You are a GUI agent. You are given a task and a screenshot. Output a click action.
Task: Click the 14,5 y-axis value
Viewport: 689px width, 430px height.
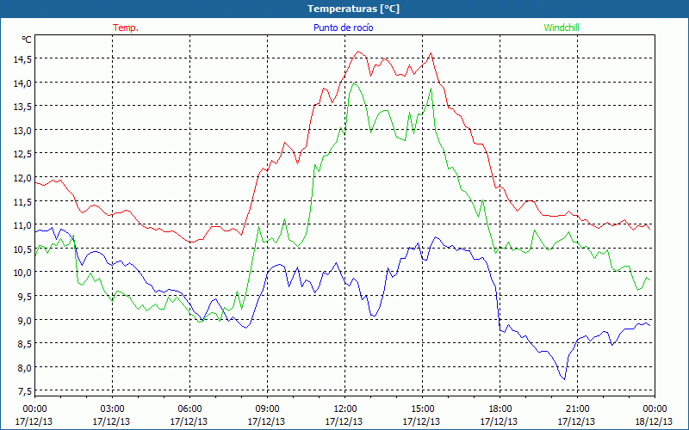[22, 58]
